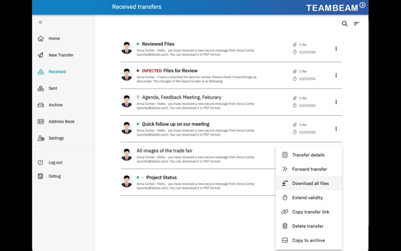Click the stopwatch icon in Reviewed Files row
This screenshot has width=401, height=251.
click(x=295, y=52)
